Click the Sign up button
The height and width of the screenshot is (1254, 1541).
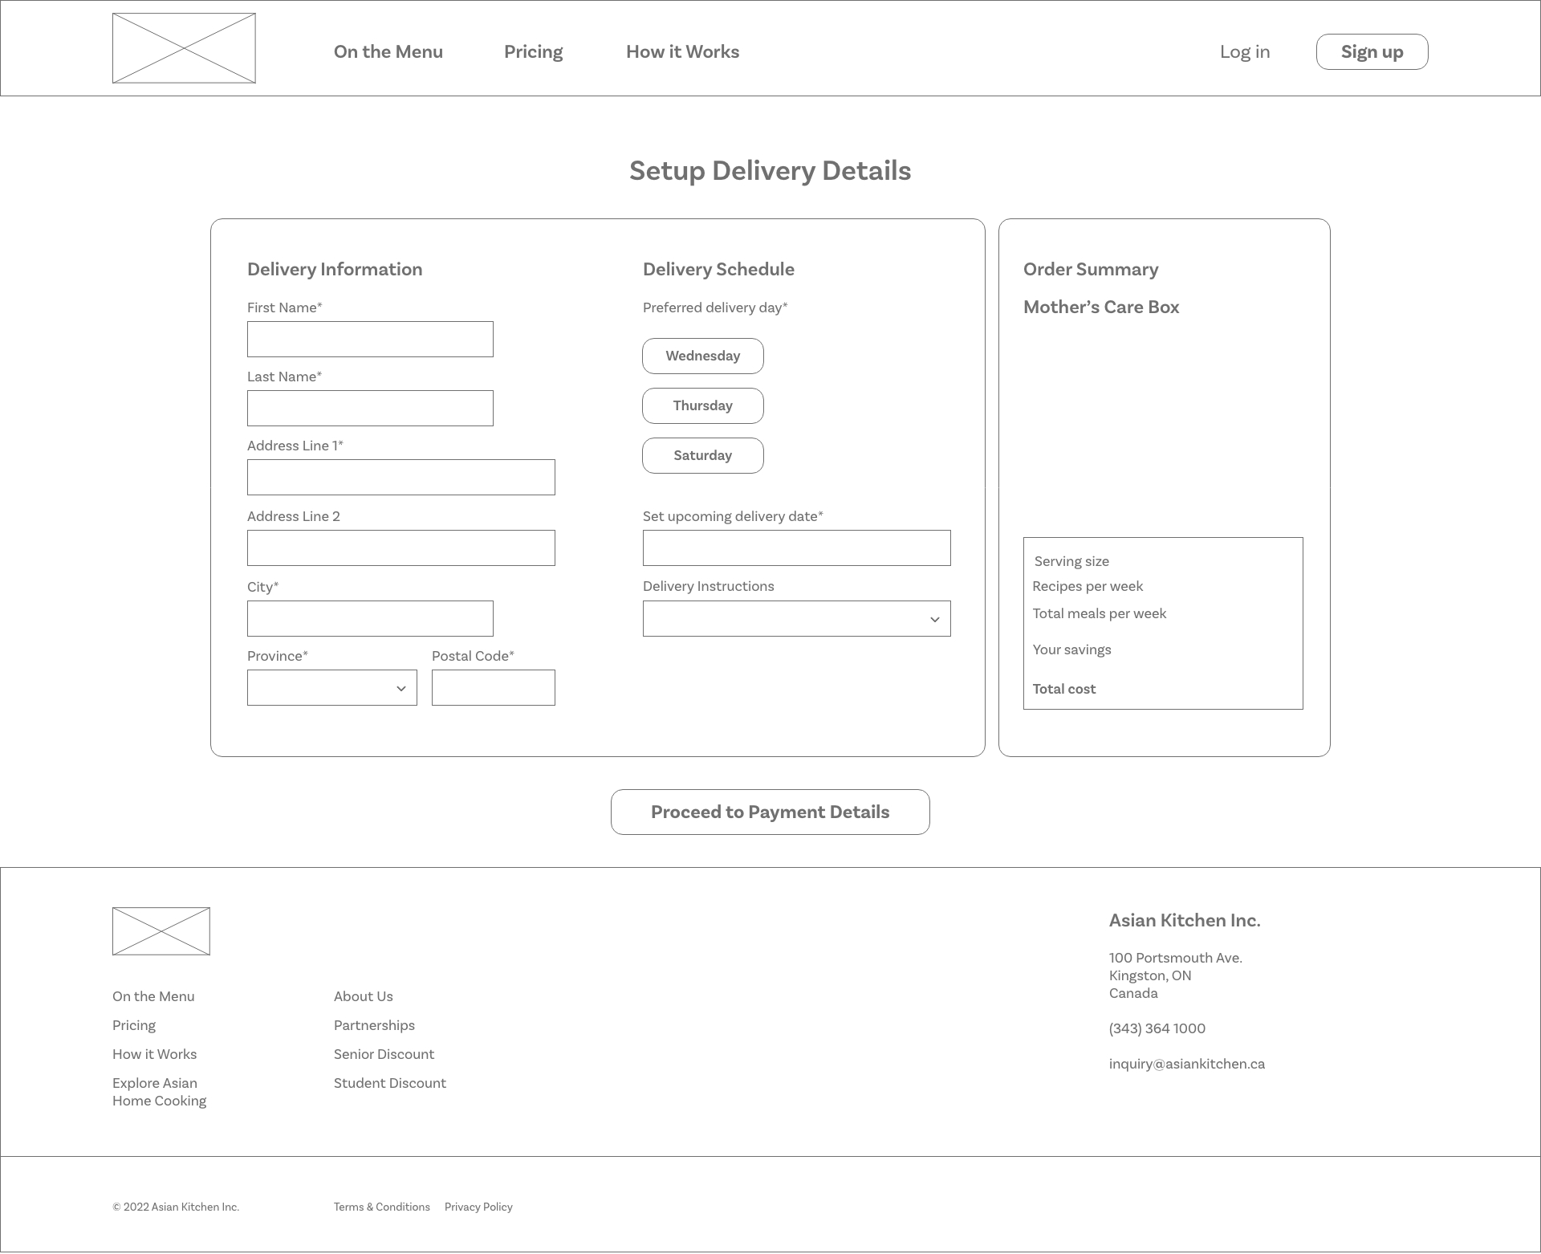click(x=1372, y=51)
